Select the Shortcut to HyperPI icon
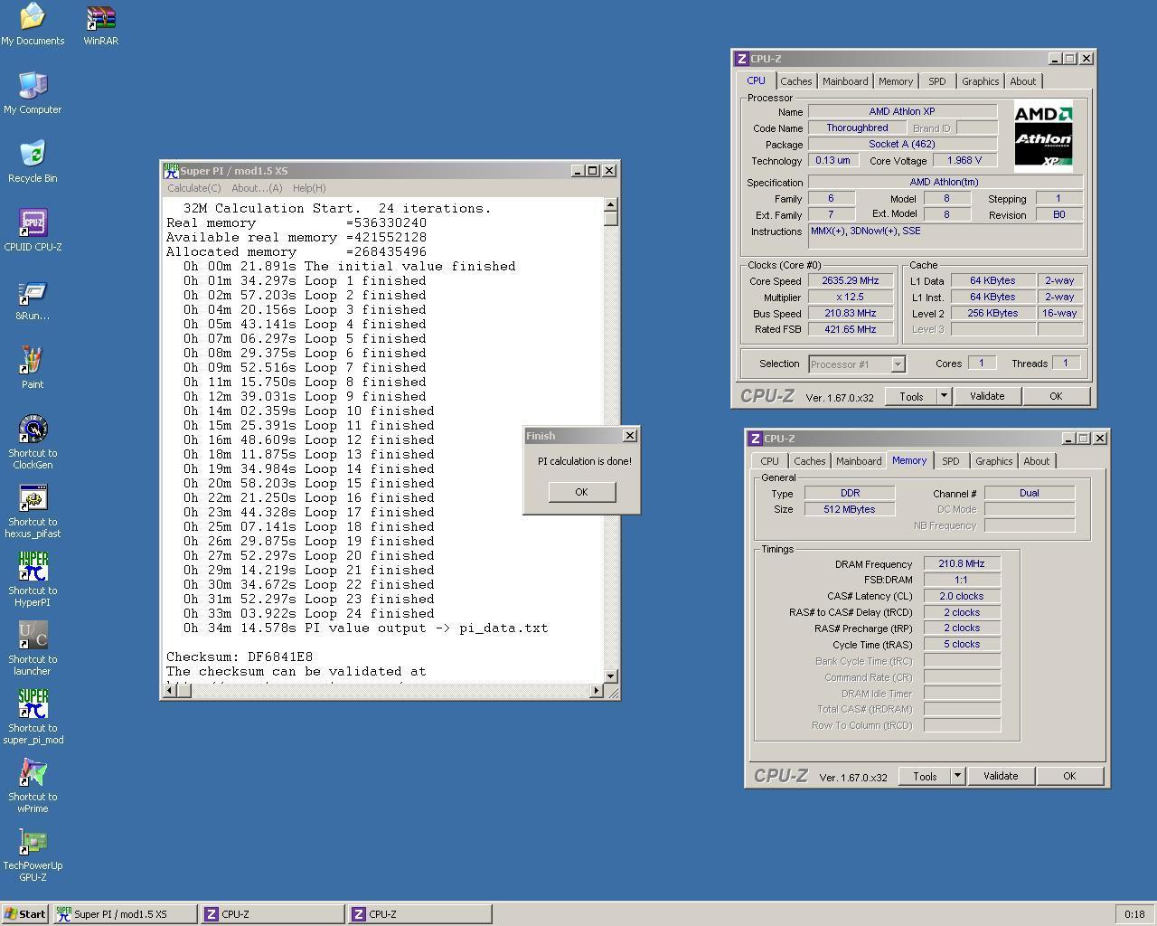 click(x=33, y=581)
